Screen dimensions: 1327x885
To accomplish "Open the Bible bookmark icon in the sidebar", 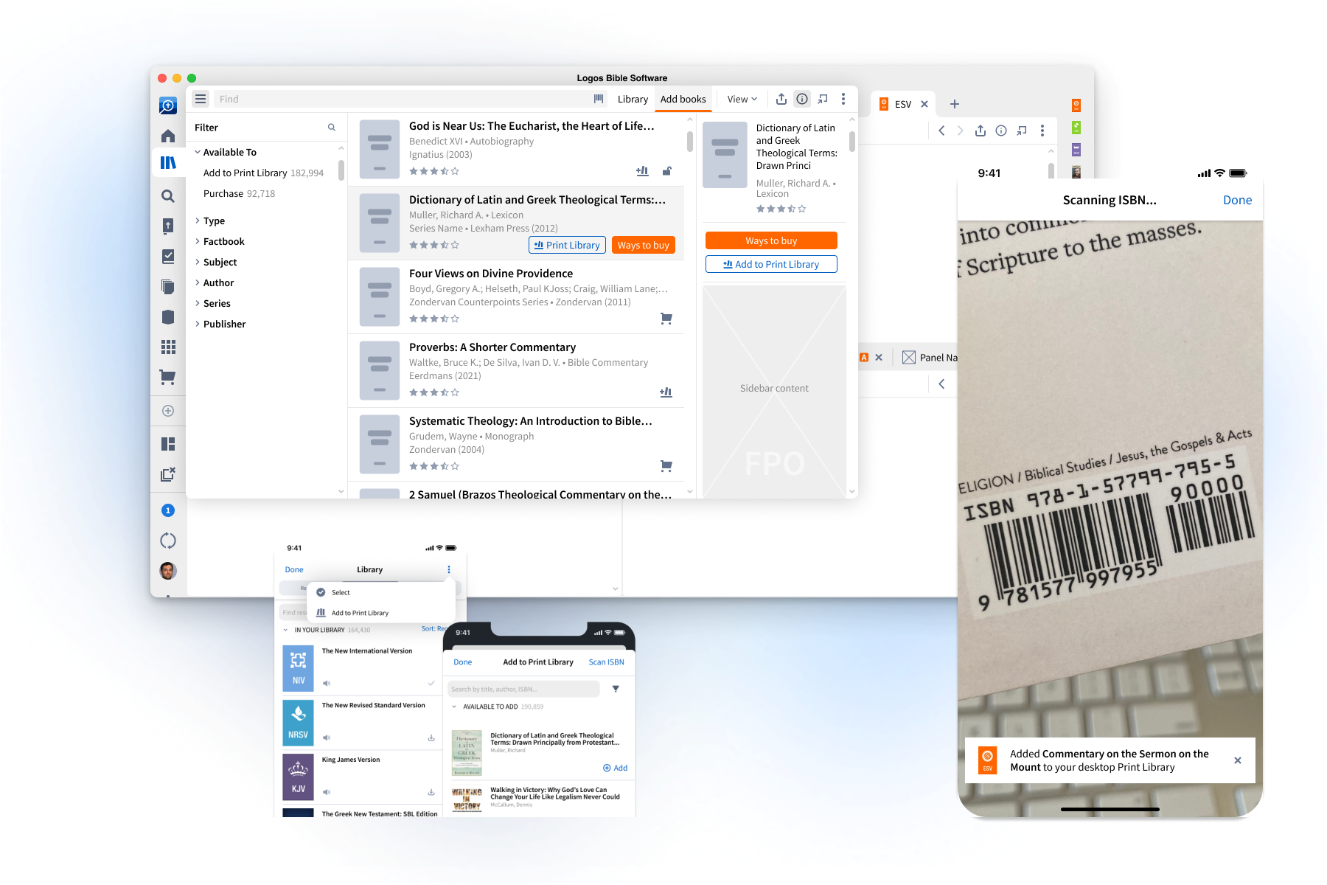I will 168,226.
